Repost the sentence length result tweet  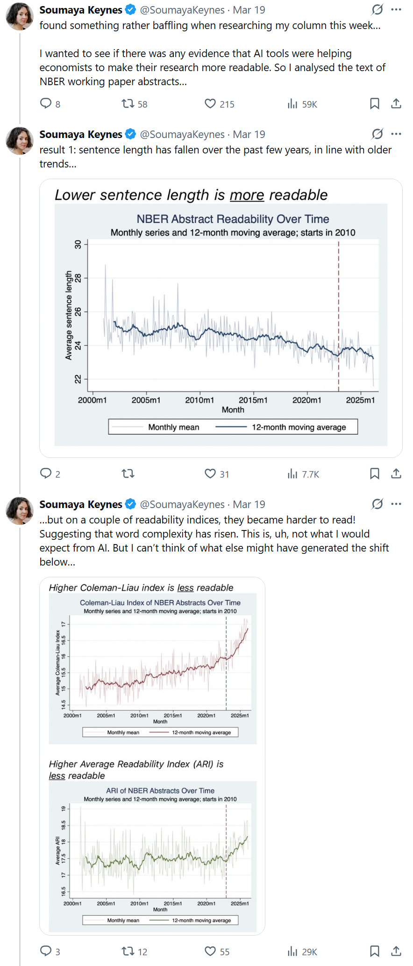128,473
